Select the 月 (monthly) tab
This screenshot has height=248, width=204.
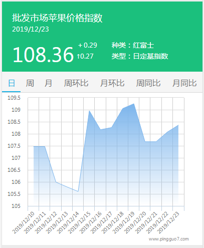click(x=48, y=83)
